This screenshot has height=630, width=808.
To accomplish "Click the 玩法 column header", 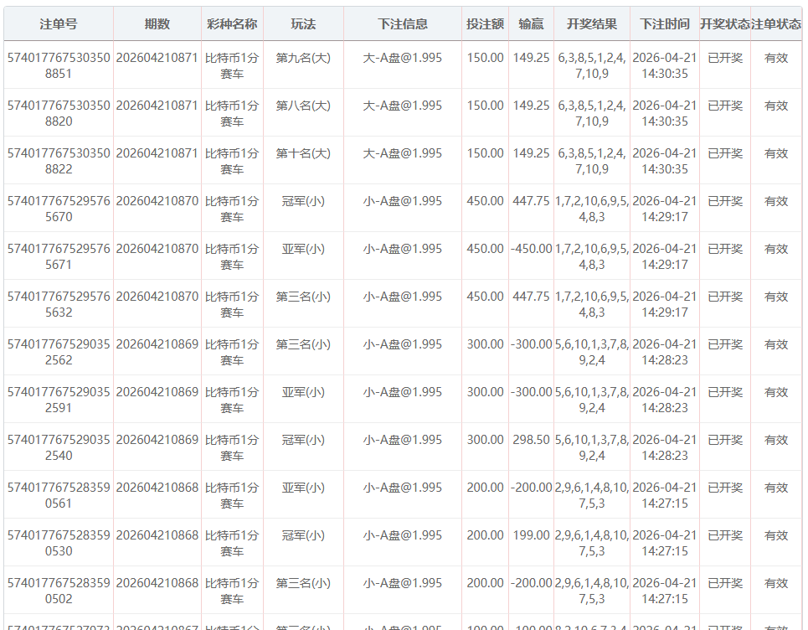I will tap(303, 24).
